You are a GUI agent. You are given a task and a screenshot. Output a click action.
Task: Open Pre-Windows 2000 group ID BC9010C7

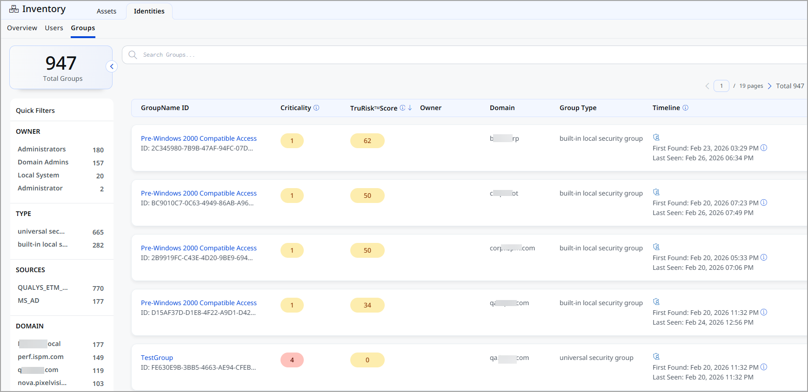[199, 193]
